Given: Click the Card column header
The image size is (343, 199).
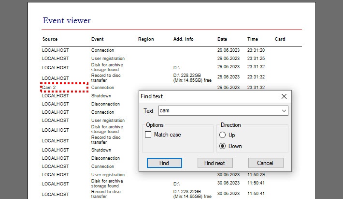Looking at the screenshot, I should 280,39.
